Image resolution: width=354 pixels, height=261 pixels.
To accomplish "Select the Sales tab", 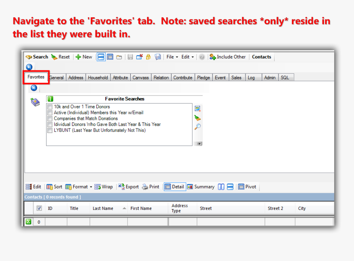I will pos(236,78).
